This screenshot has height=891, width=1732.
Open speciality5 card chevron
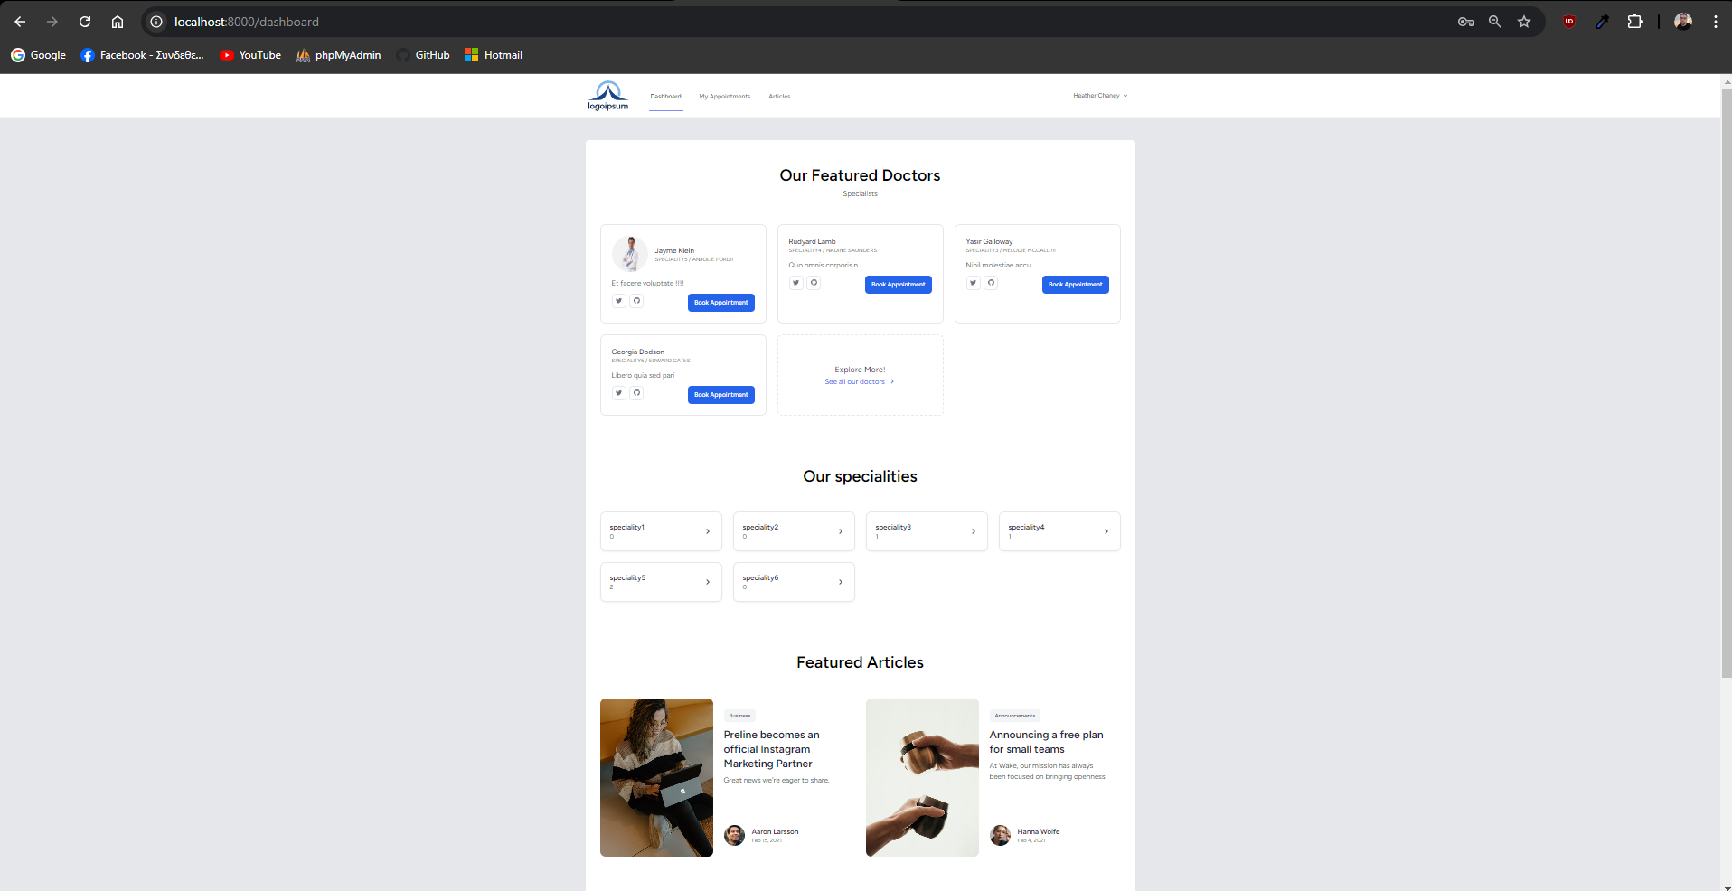[708, 582]
